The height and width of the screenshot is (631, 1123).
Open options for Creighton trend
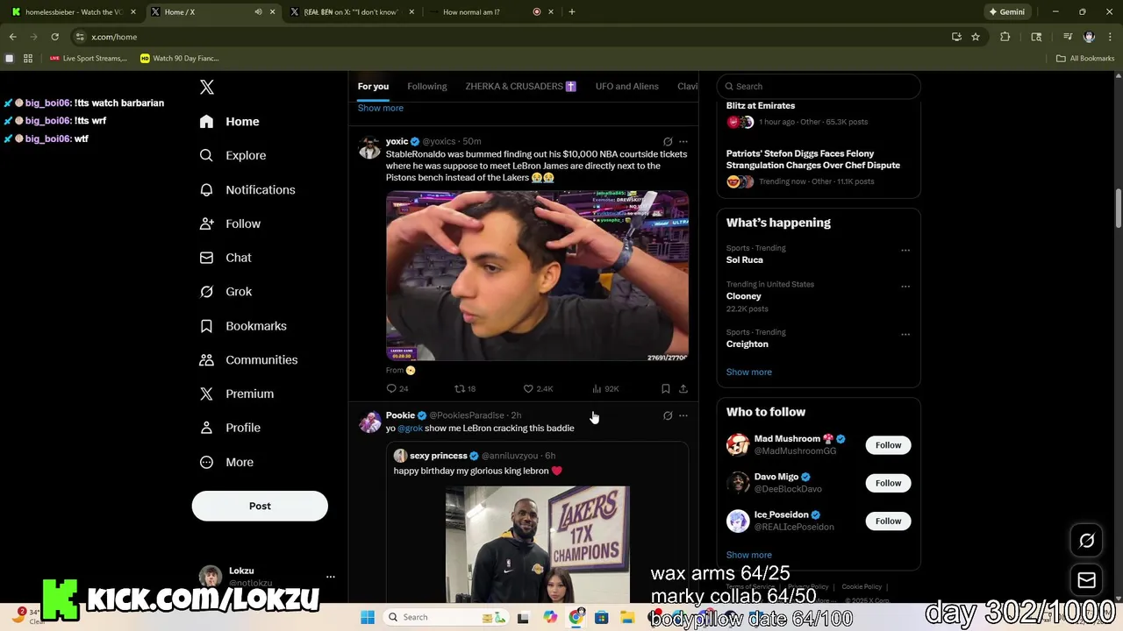[905, 334]
